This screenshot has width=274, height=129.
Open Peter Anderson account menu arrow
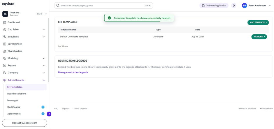[270, 6]
